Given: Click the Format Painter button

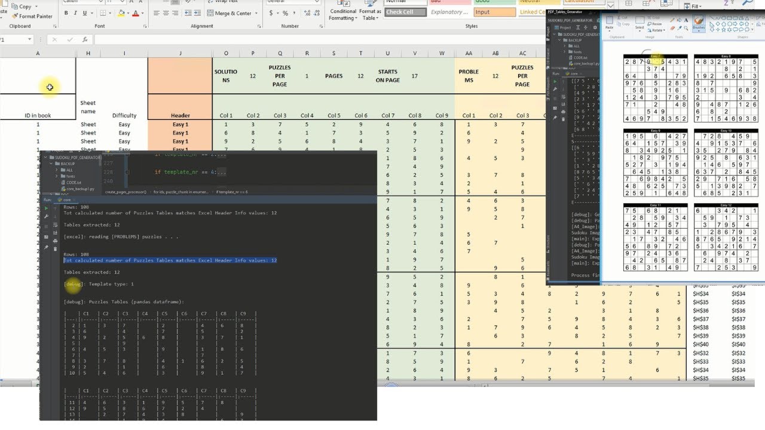Looking at the screenshot, I should point(32,16).
